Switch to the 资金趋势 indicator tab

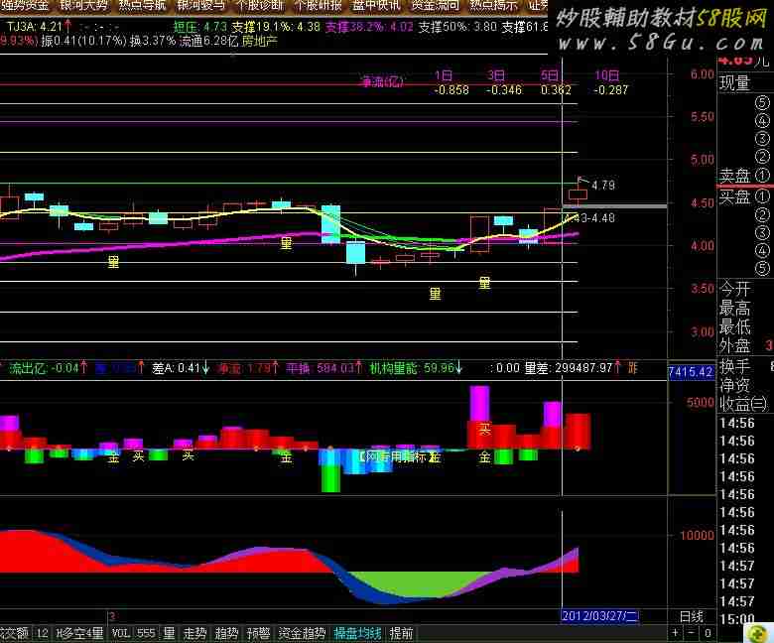click(302, 633)
